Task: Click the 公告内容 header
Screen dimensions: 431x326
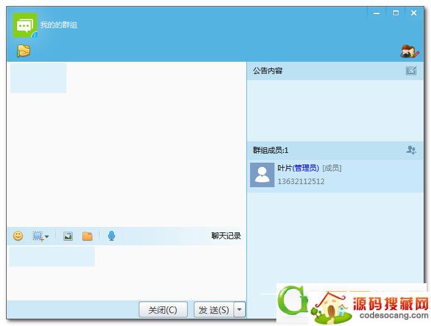Action: [x=268, y=71]
